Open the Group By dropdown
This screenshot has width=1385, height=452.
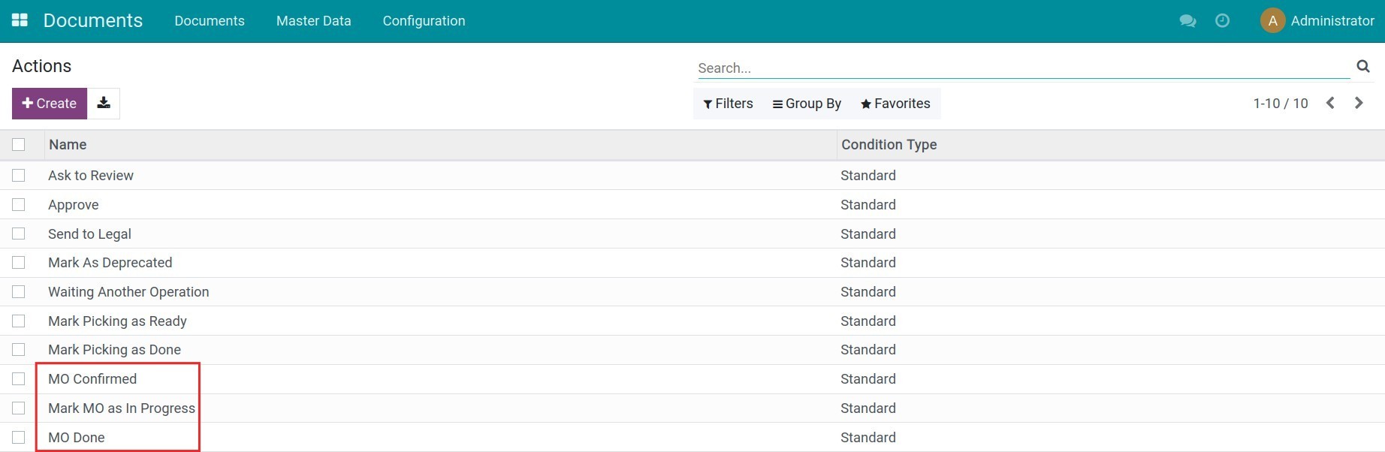click(807, 104)
